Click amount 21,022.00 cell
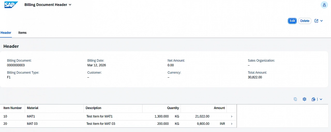The width and height of the screenshot is (331, 132). pyautogui.click(x=202, y=117)
